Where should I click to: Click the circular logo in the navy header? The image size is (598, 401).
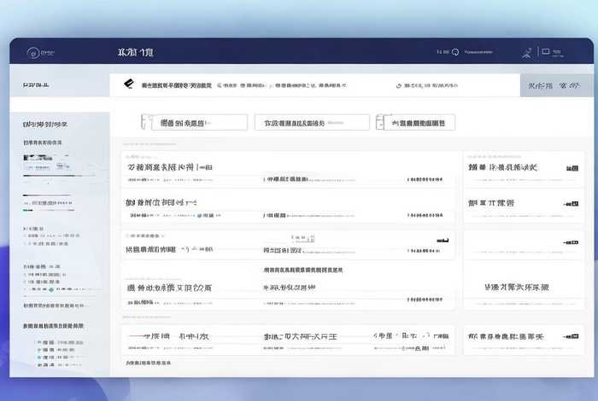[x=33, y=53]
